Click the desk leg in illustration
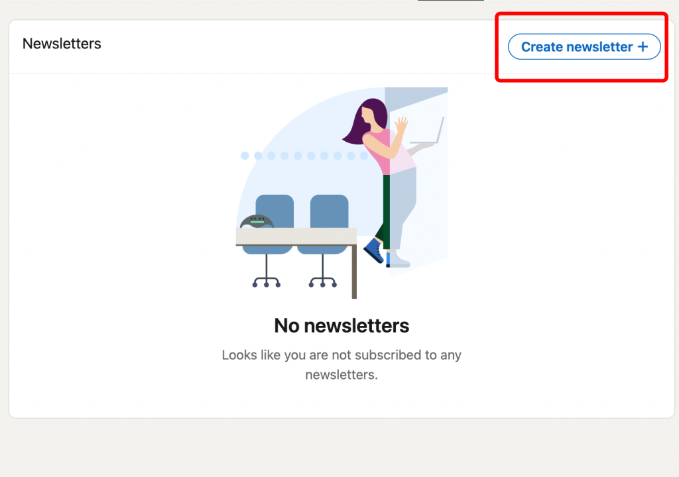 [x=354, y=272]
